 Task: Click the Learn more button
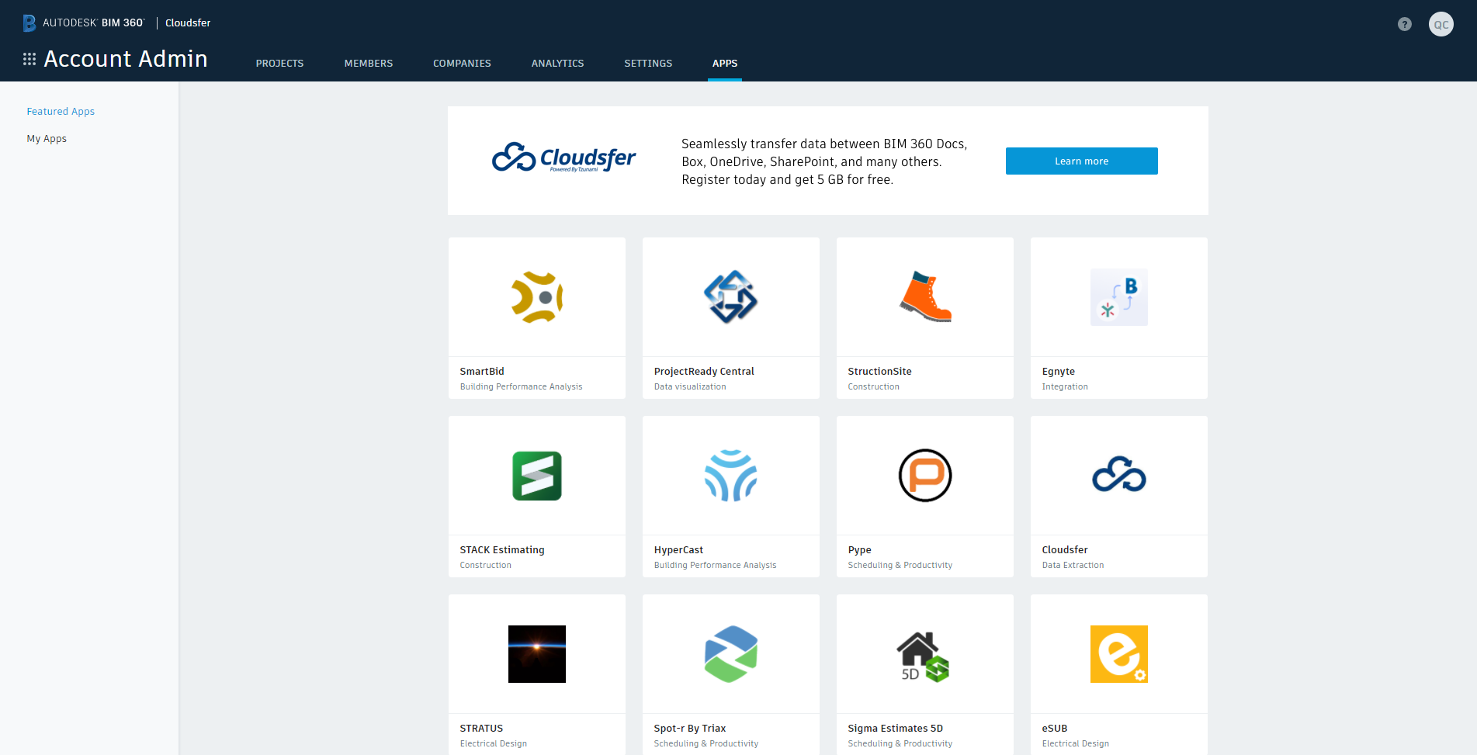click(1082, 161)
